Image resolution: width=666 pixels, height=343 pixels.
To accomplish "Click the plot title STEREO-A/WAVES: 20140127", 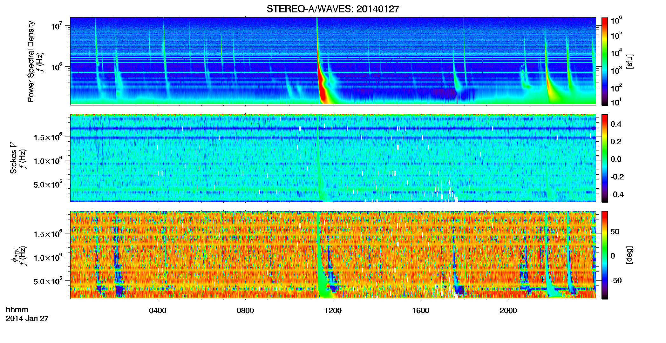I will point(333,9).
